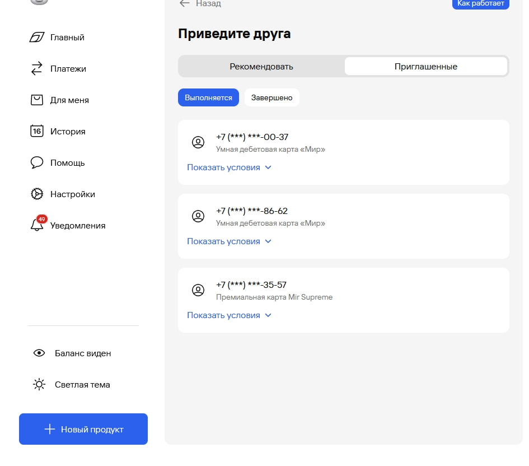Click avatar icon for number ending 35-57
529x466 pixels.
(198, 290)
